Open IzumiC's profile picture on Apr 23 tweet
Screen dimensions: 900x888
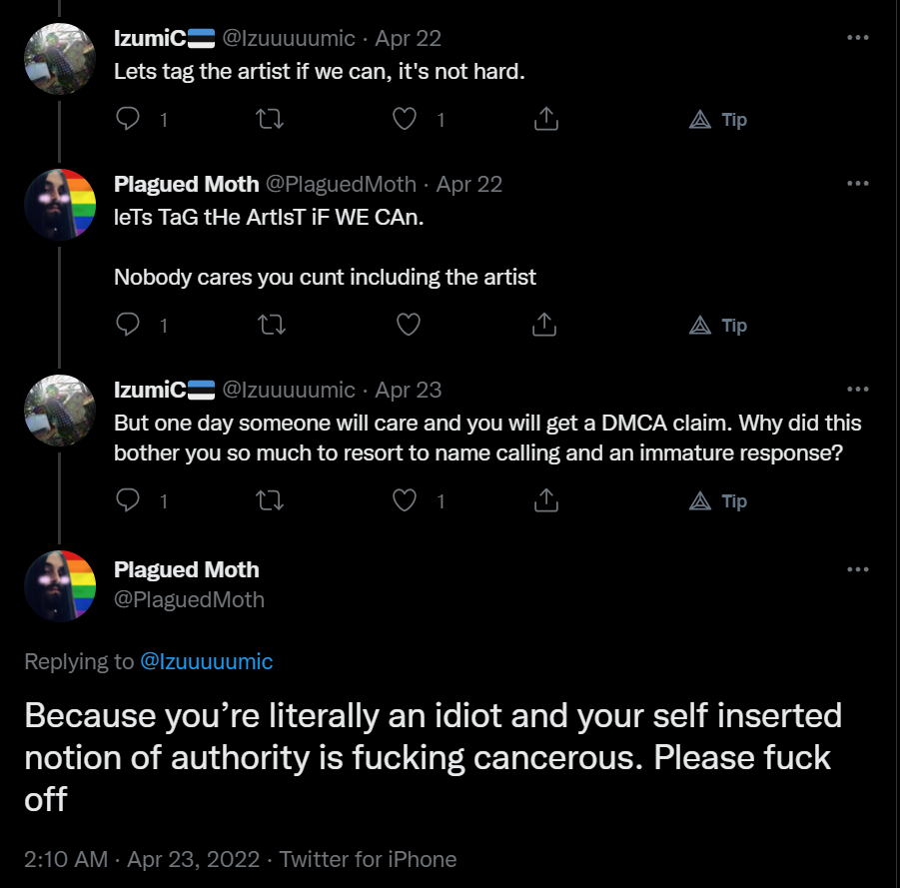60,411
